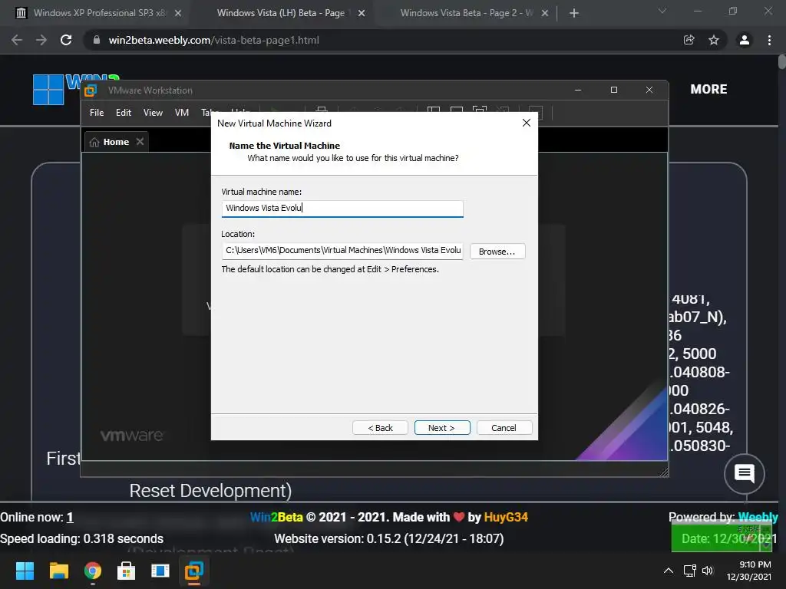Bookmark this page with the star icon
The width and height of the screenshot is (786, 589).
click(x=714, y=40)
